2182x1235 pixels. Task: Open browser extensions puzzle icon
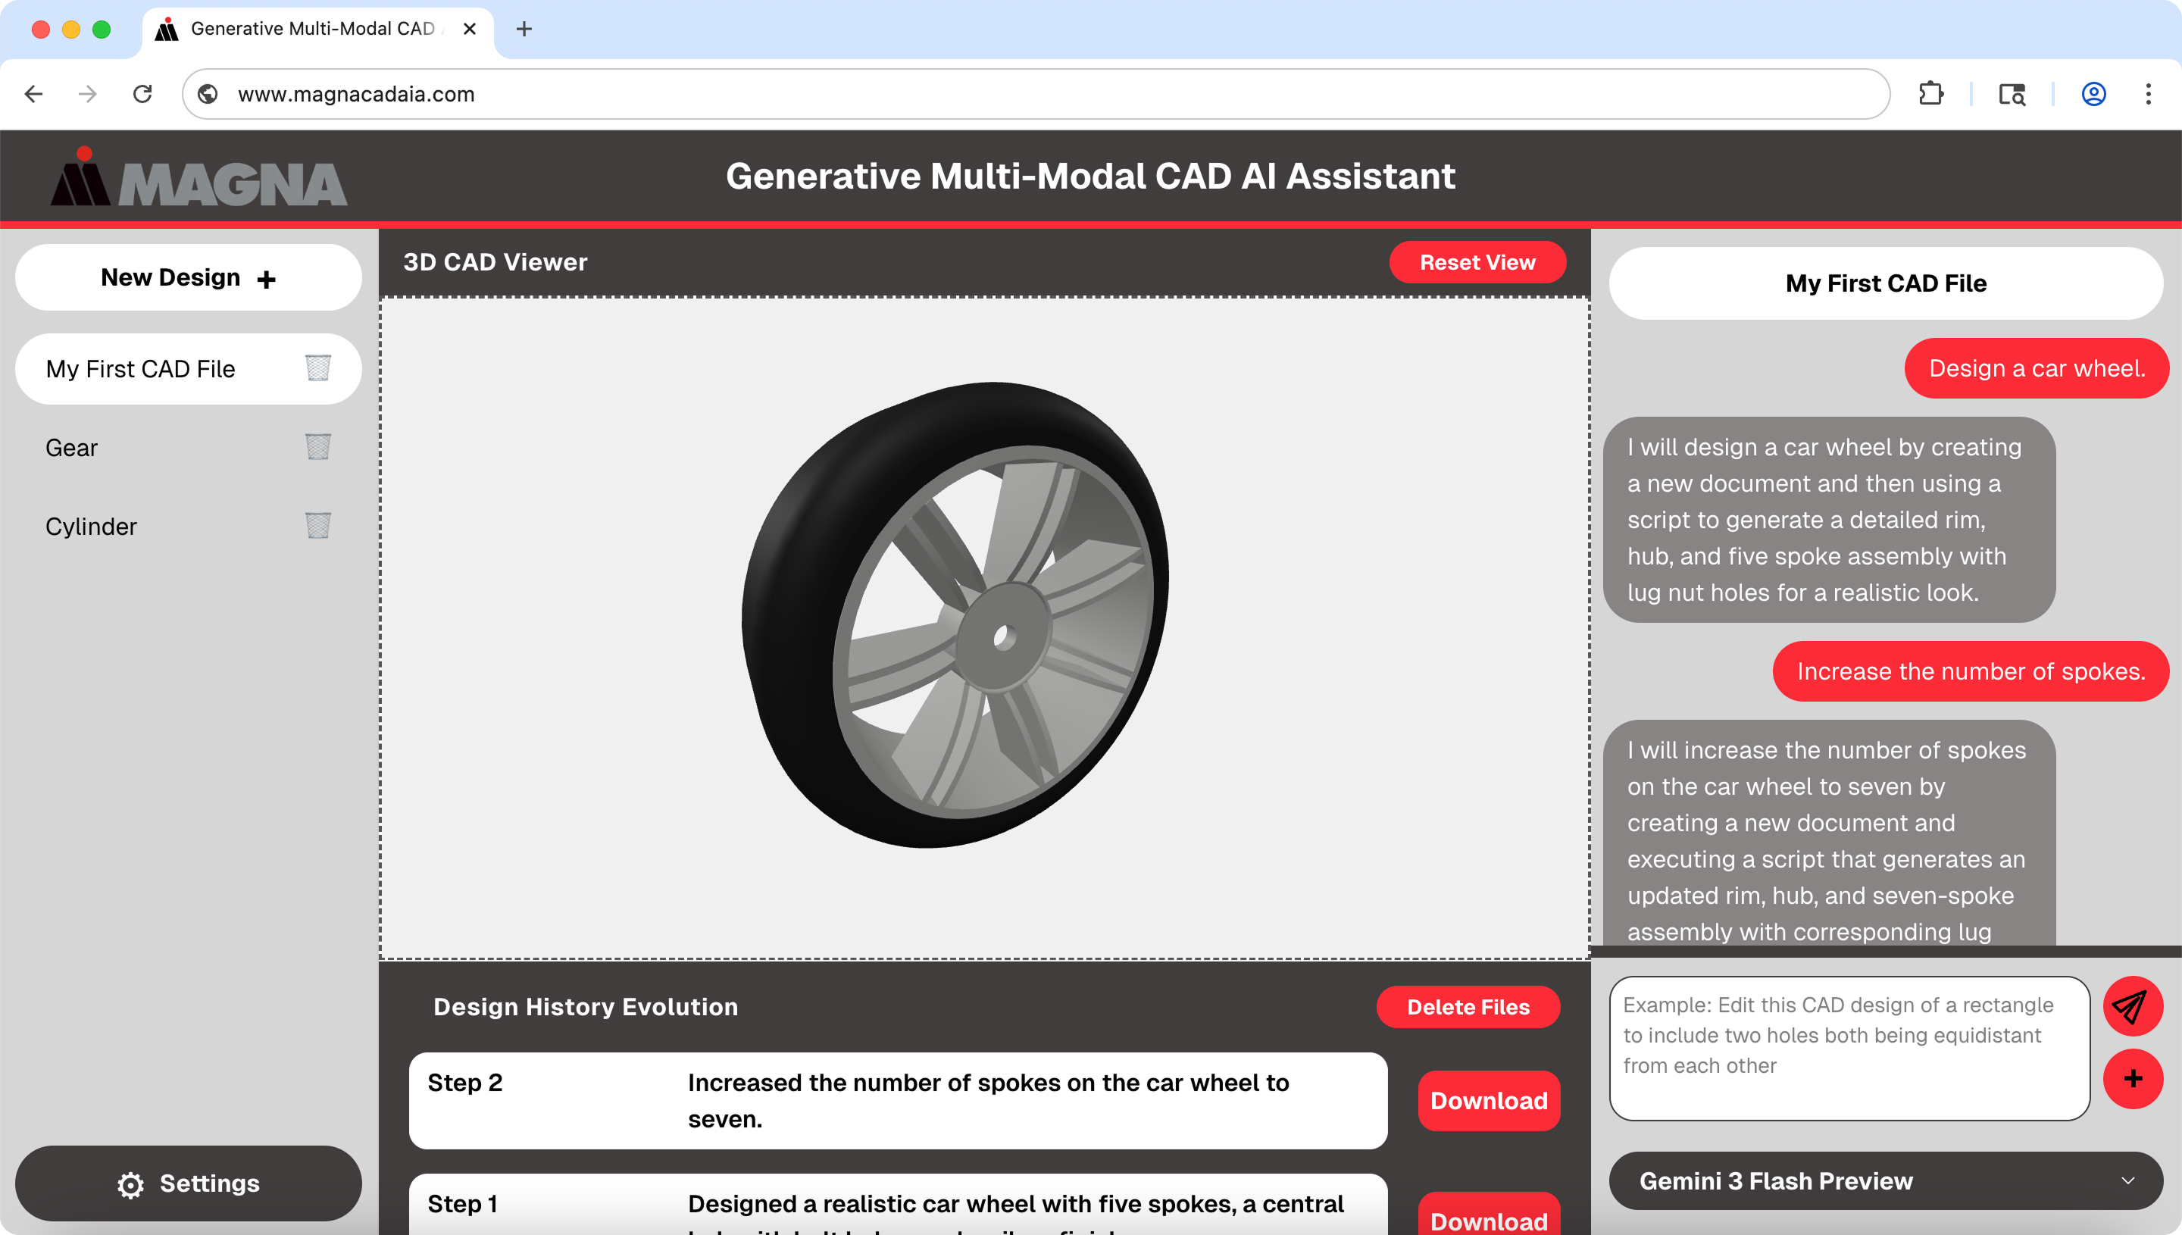[1931, 94]
